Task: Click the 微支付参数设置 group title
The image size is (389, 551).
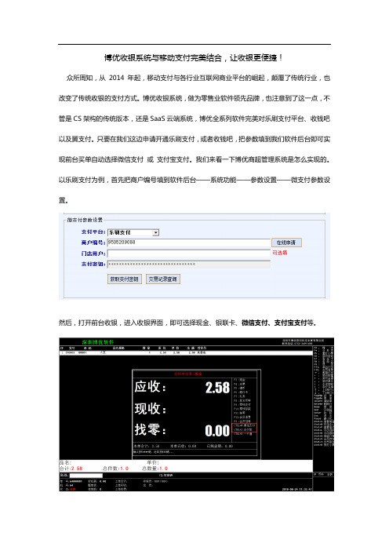Action: tap(85, 220)
